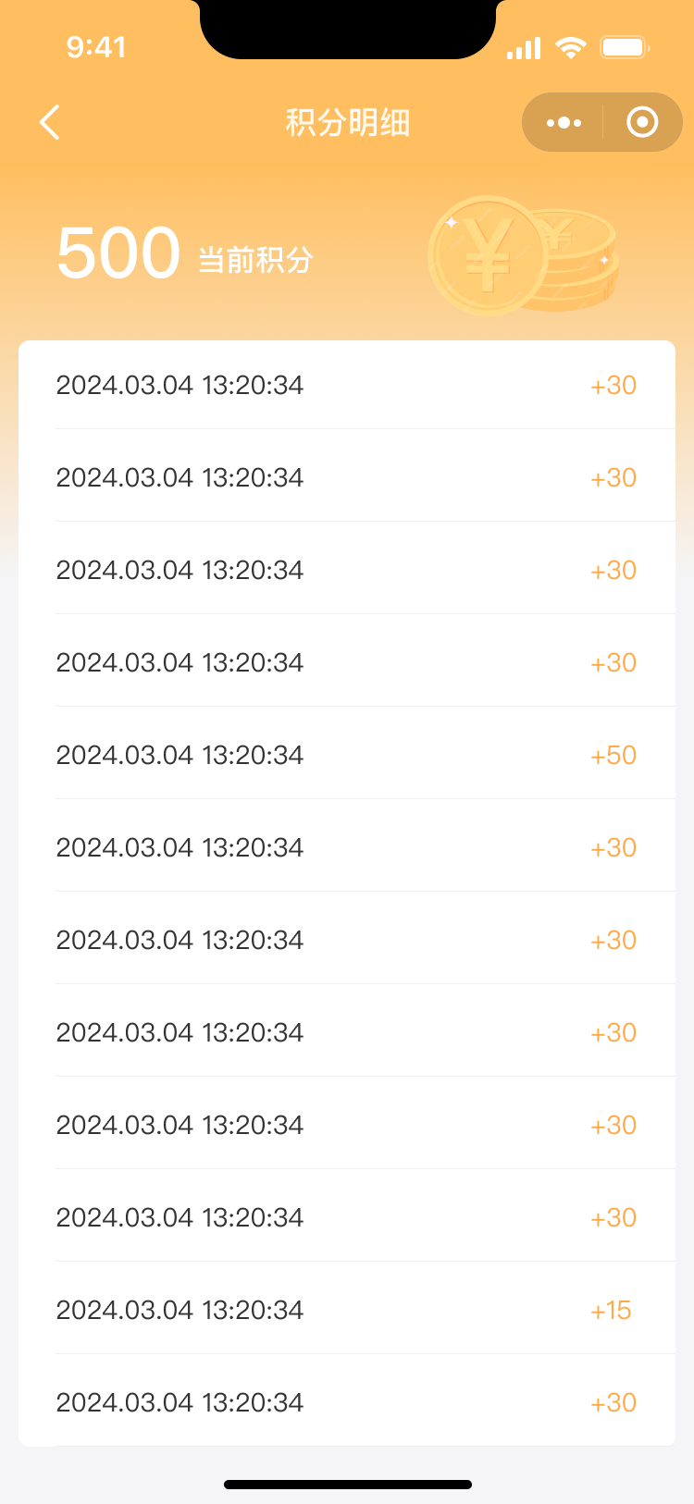Tap the battery indicator icon

click(626, 47)
